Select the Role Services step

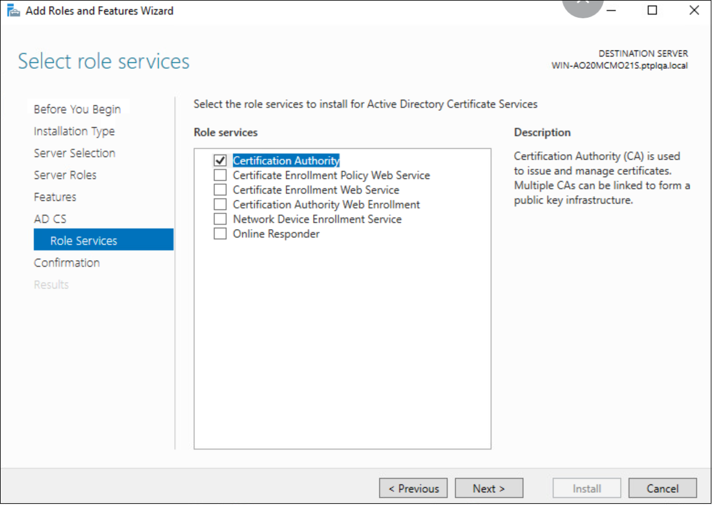(x=104, y=239)
